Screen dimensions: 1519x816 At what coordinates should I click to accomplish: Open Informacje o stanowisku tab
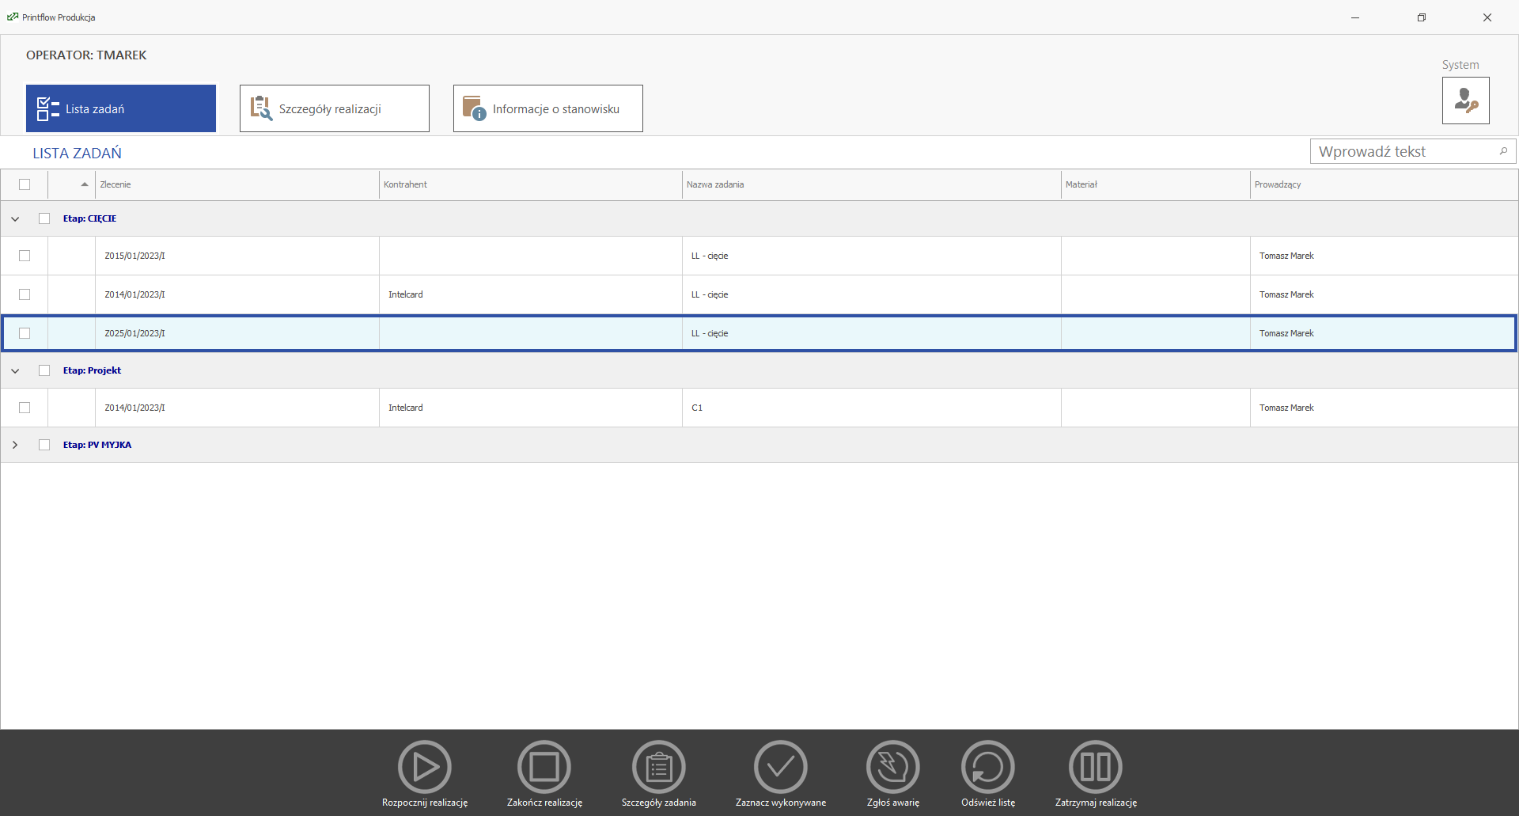(547, 108)
